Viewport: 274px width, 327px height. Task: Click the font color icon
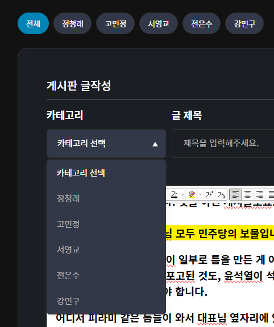[x=174, y=195]
